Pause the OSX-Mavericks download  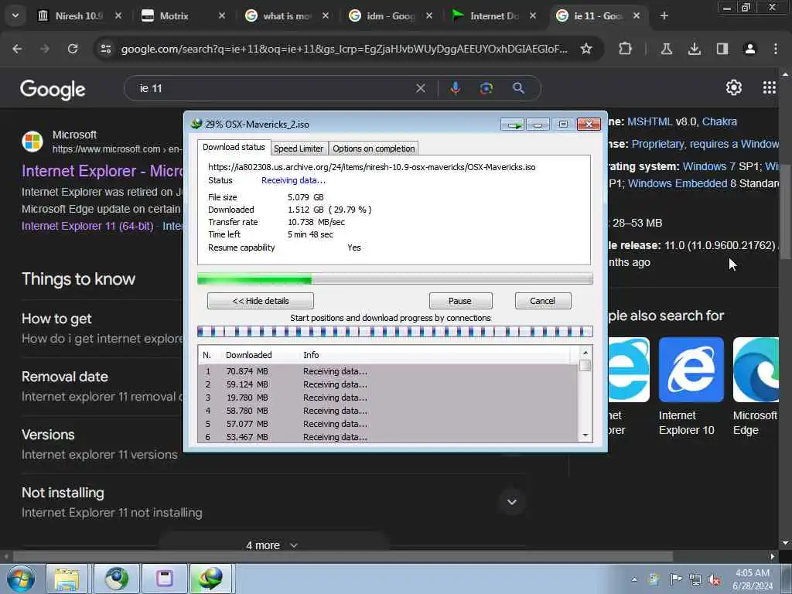(460, 301)
